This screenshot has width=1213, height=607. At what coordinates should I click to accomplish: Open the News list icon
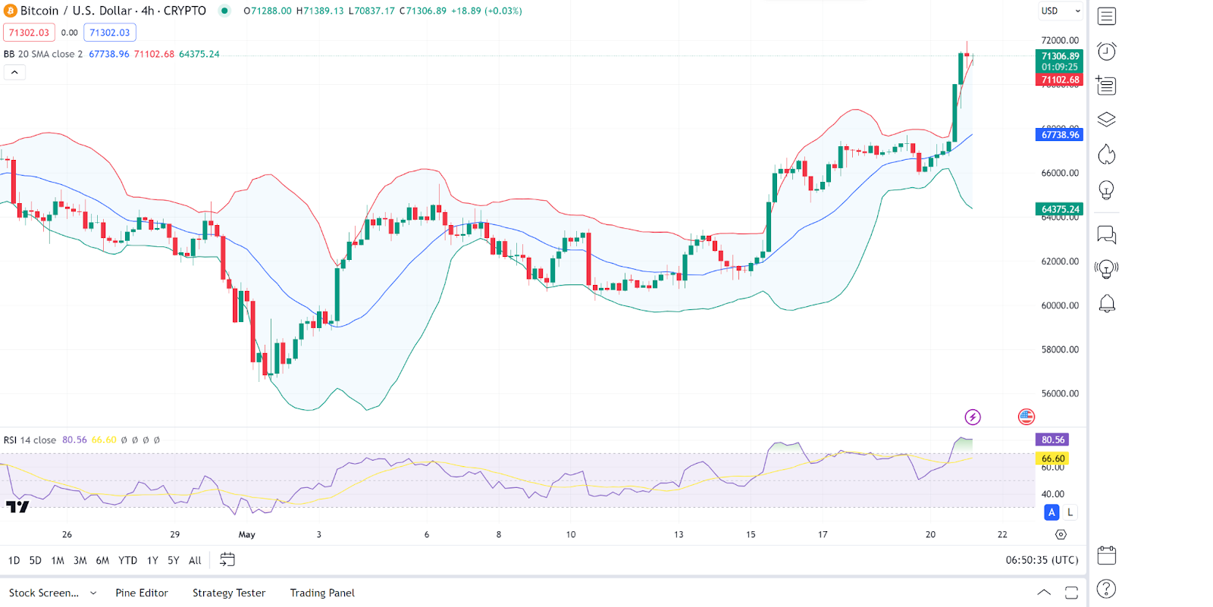(1106, 86)
